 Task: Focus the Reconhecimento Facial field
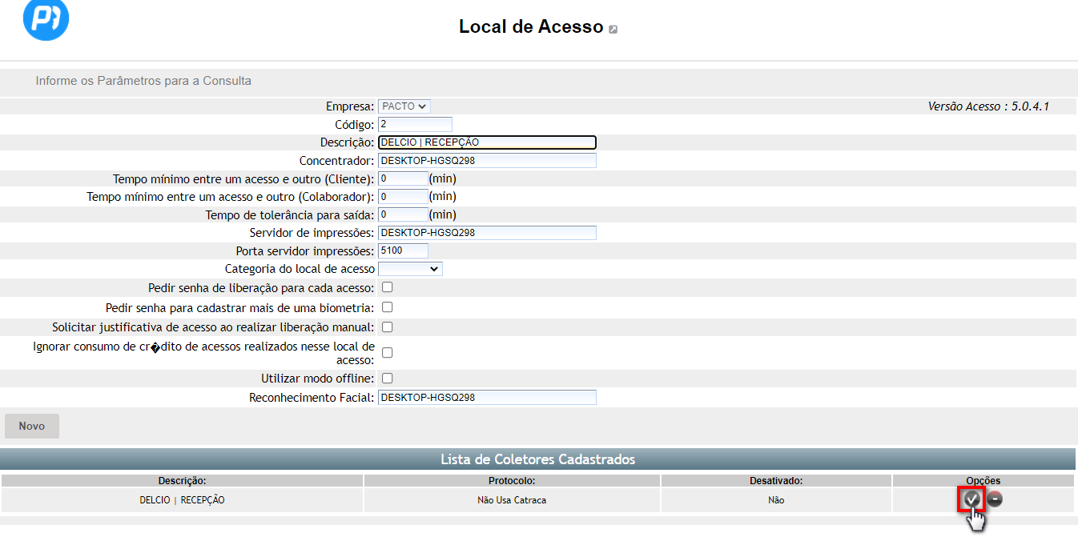coord(487,398)
